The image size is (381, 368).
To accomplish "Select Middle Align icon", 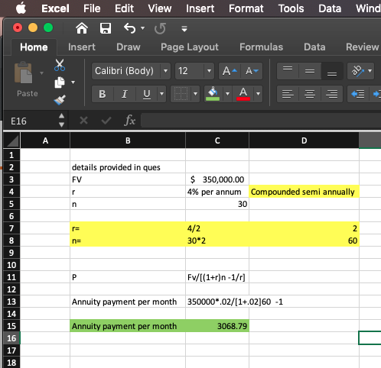I will (x=310, y=71).
